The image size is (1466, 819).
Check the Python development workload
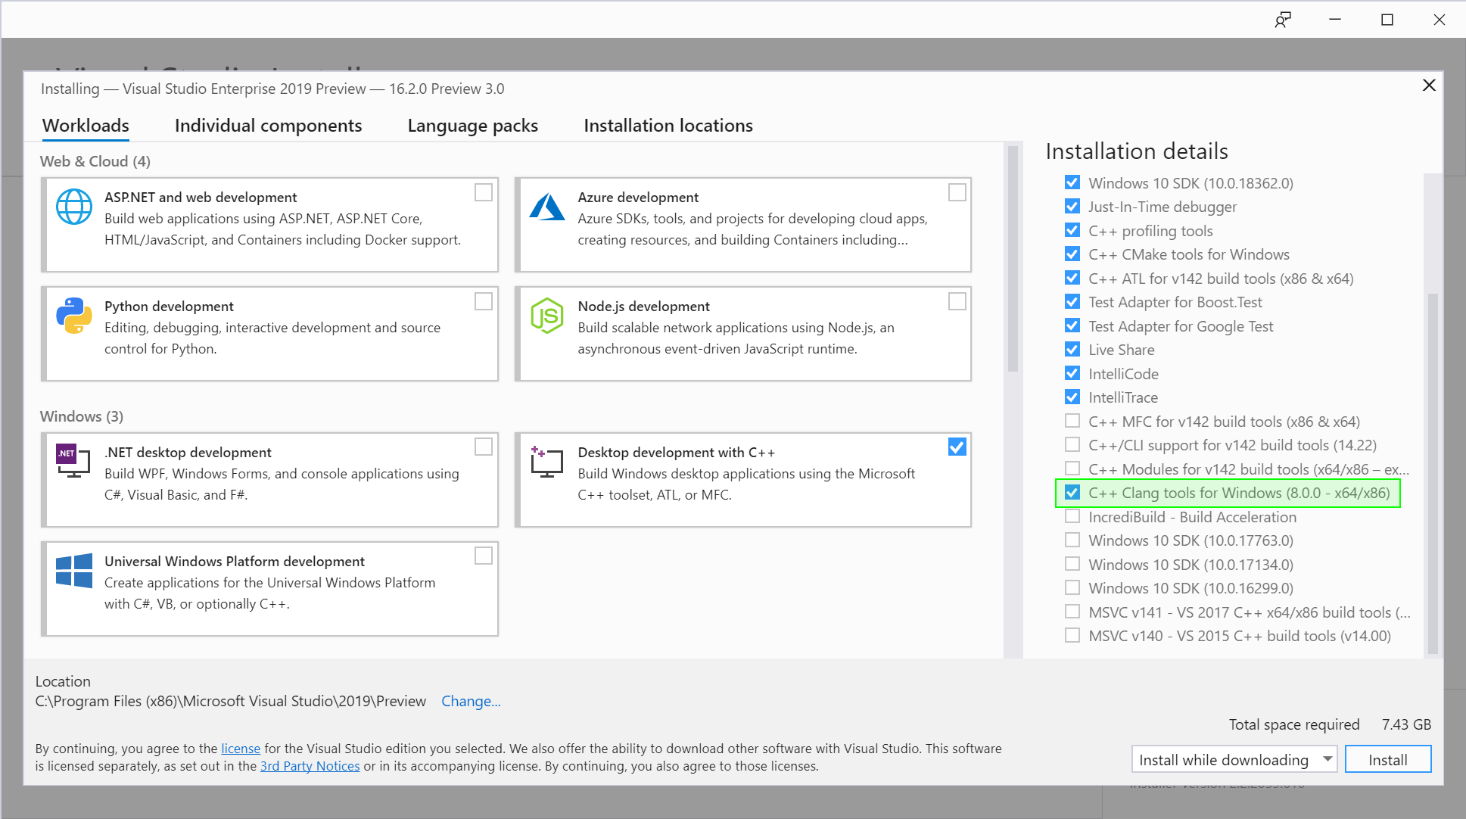[x=484, y=301]
